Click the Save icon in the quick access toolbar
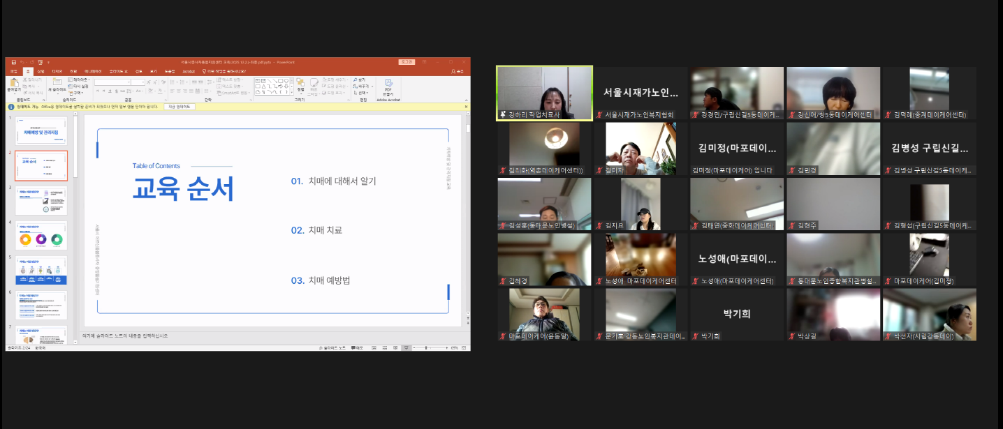 tap(13, 62)
